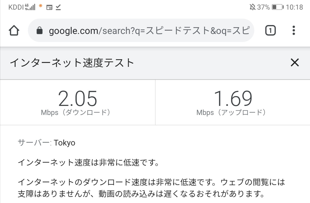The image size is (310, 203).
Task: Tap the orange notification icon in status bar
Action: pyautogui.click(x=40, y=6)
